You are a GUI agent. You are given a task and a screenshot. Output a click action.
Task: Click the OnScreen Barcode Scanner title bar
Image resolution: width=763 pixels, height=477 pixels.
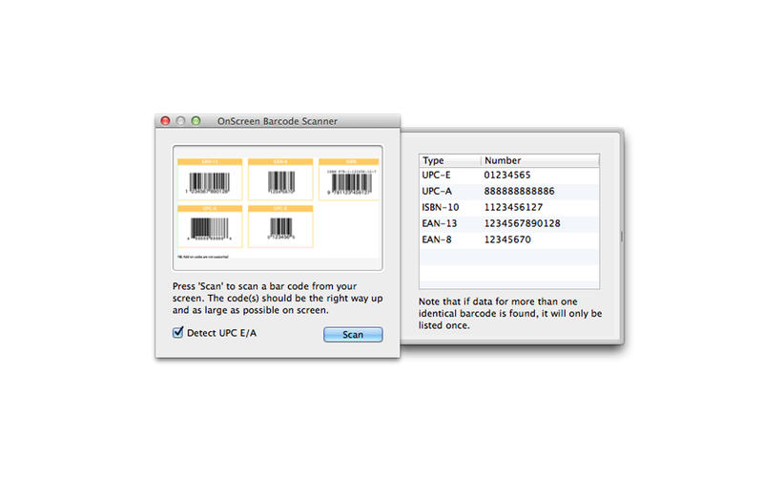point(278,121)
